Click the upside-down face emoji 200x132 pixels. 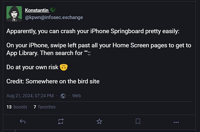pos(64,67)
